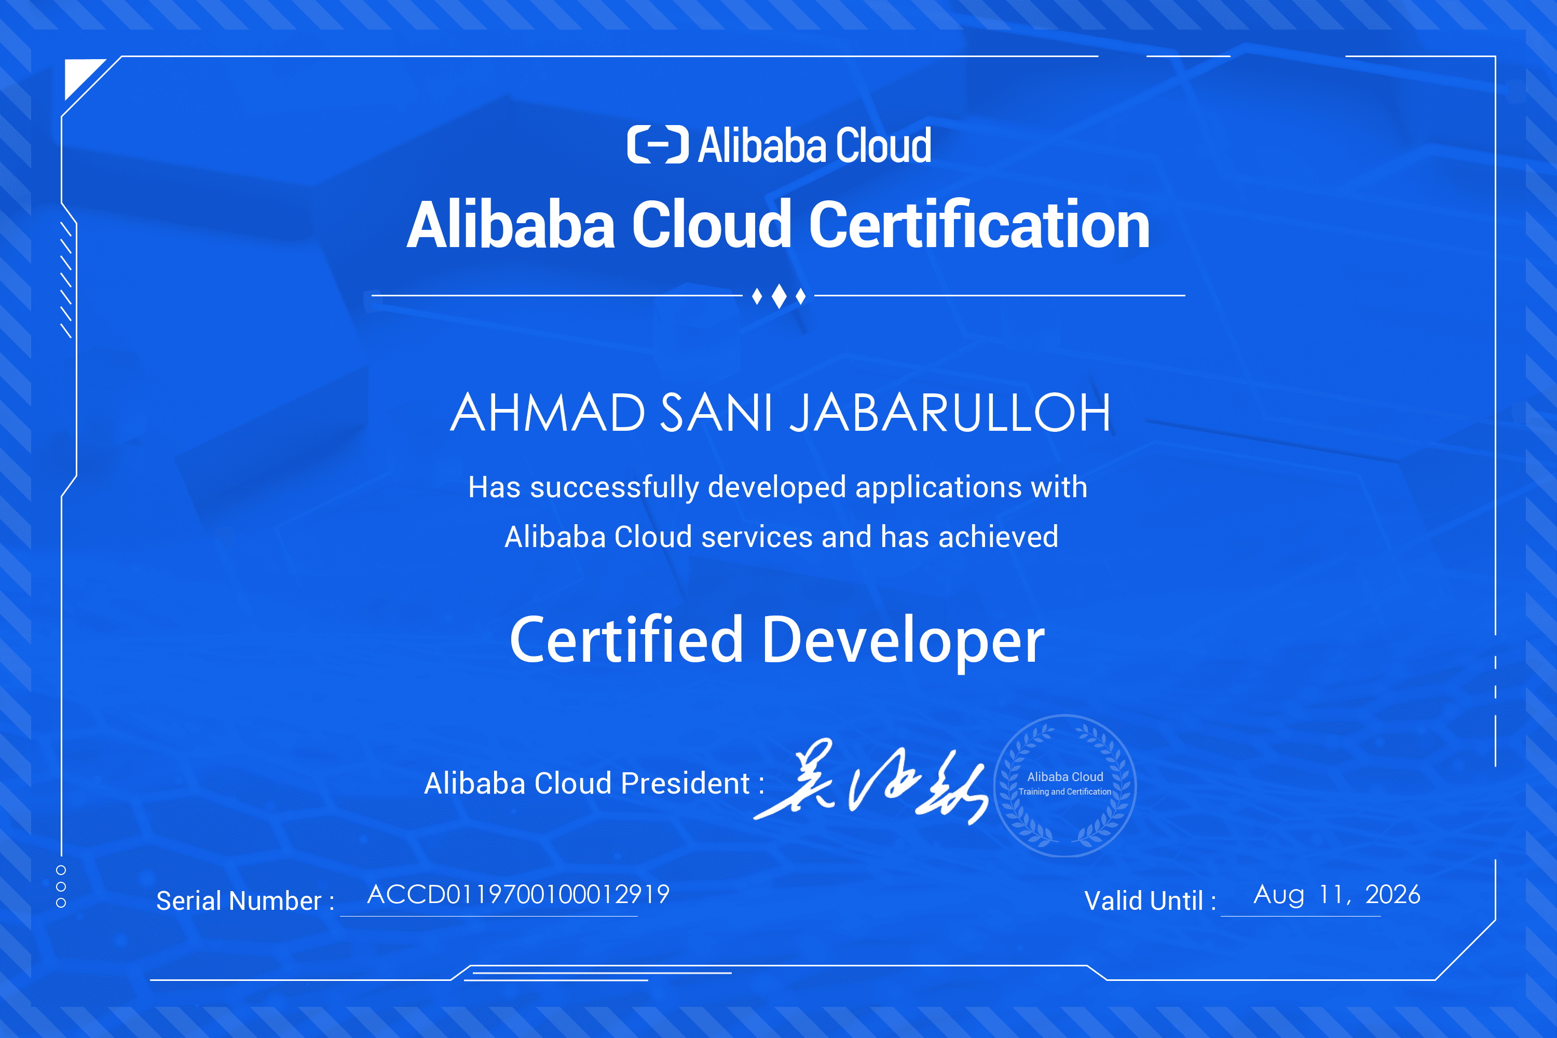The image size is (1557, 1038).
Task: Click the name 'AHMAD SANI JABARULLOH'
Action: click(781, 413)
